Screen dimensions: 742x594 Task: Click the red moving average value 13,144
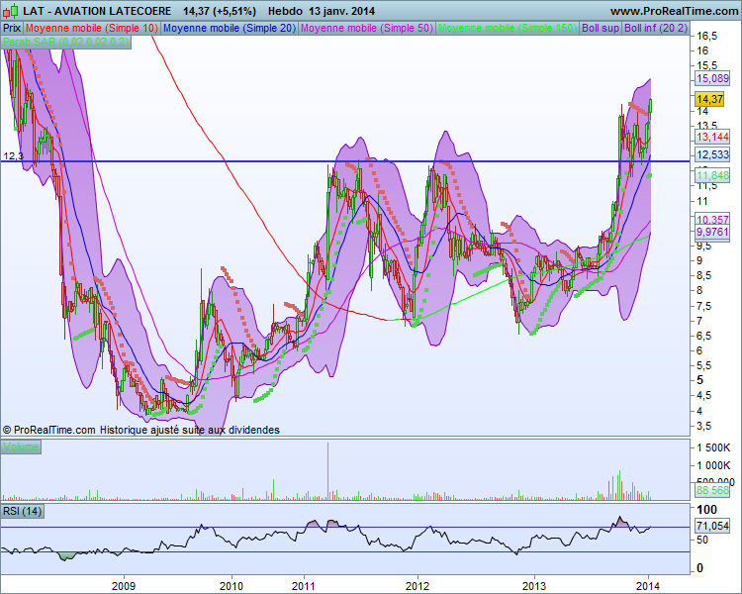(712, 138)
